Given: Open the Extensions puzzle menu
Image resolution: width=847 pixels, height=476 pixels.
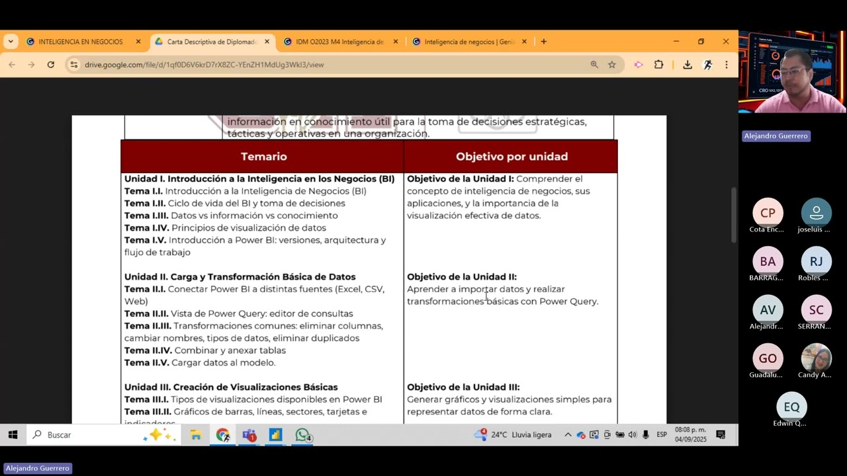Looking at the screenshot, I should pyautogui.click(x=658, y=65).
